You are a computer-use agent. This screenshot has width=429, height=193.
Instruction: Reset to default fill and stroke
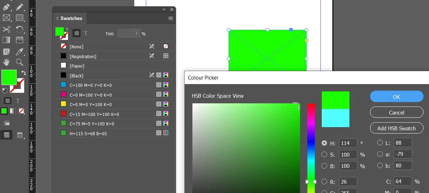(x=4, y=90)
